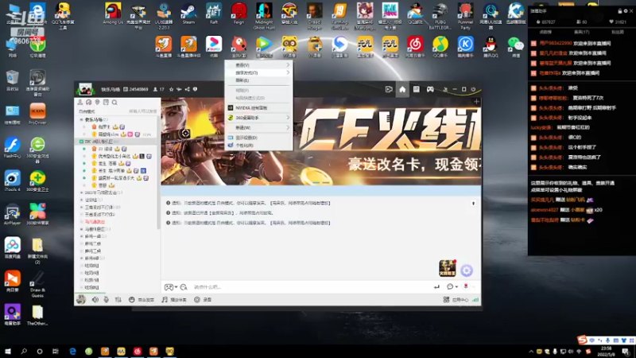This screenshot has width=636, height=358.
Task: Click the lock icon in live assistant panel
Action: (x=619, y=11)
